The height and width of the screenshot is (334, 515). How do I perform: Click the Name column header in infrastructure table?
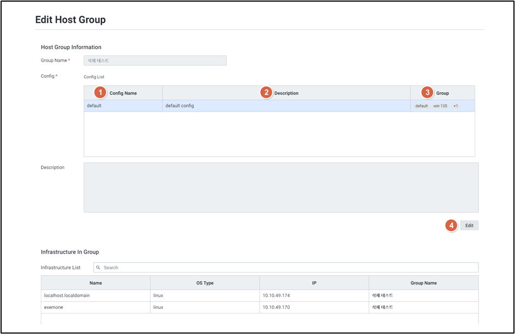point(95,283)
